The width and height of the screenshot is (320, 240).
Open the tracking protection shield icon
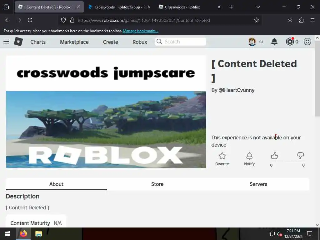pyautogui.click(x=63, y=20)
